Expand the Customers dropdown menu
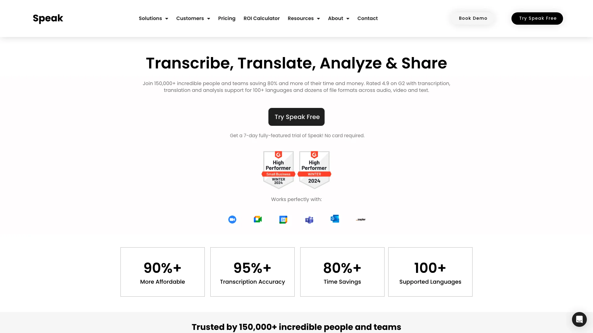Image resolution: width=593 pixels, height=333 pixels. (x=193, y=18)
